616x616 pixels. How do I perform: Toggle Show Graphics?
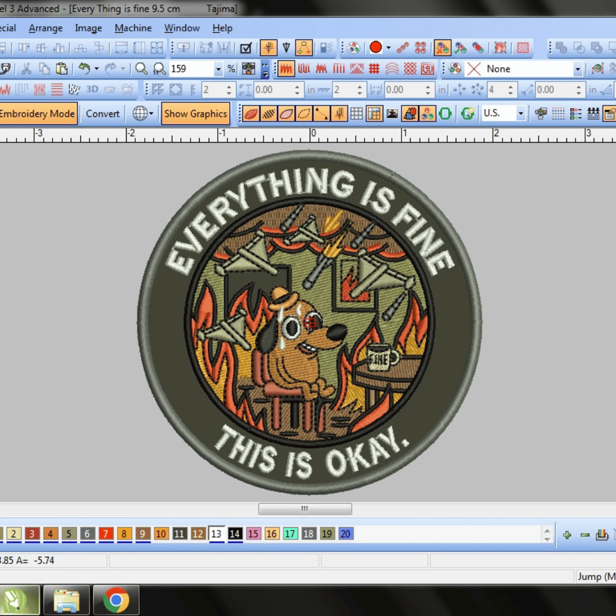[x=196, y=114]
